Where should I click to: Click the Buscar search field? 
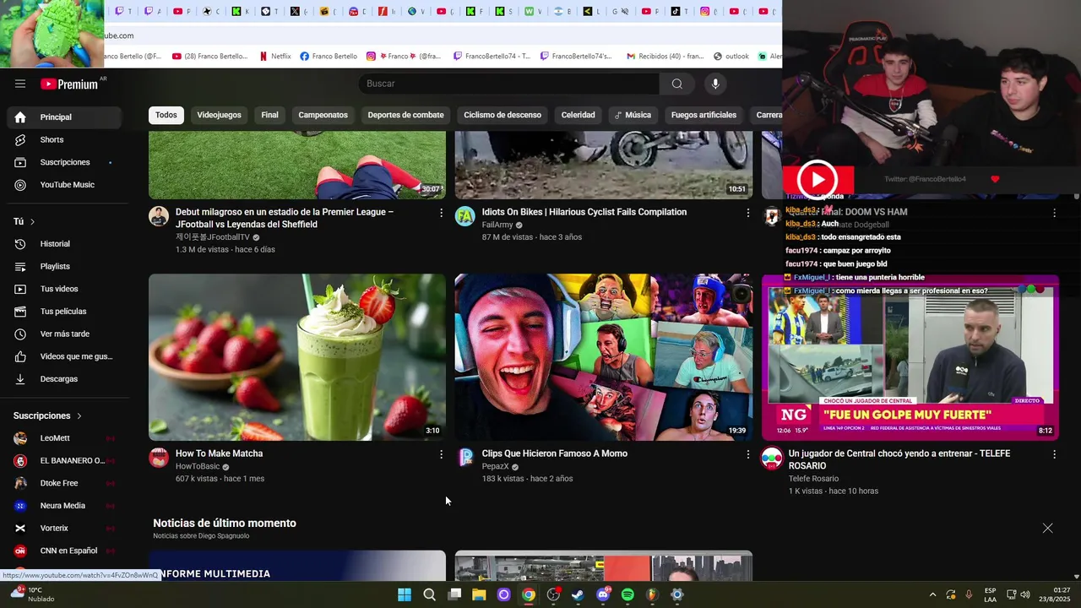[509, 84]
